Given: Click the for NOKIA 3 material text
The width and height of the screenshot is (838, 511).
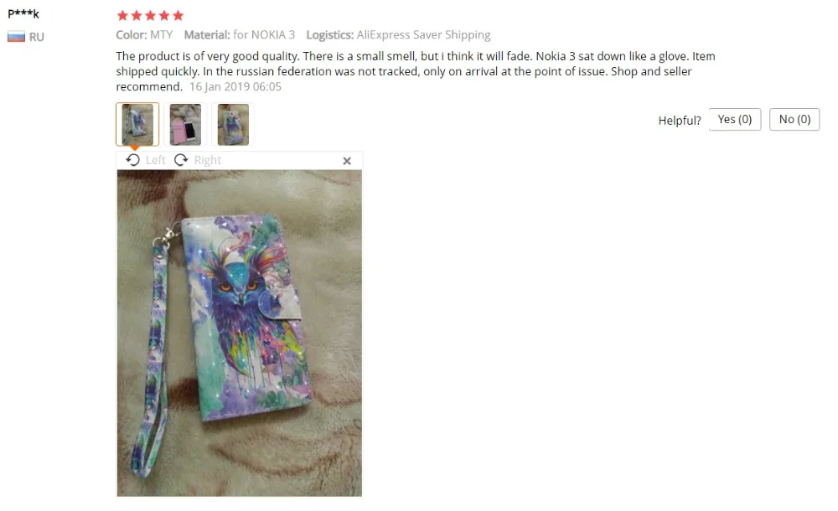Looking at the screenshot, I should [x=264, y=34].
